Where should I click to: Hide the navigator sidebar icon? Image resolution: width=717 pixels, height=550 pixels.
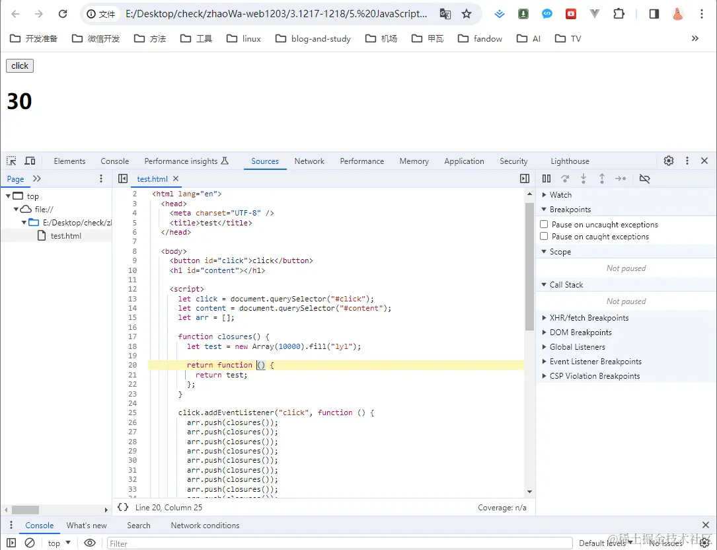point(122,178)
